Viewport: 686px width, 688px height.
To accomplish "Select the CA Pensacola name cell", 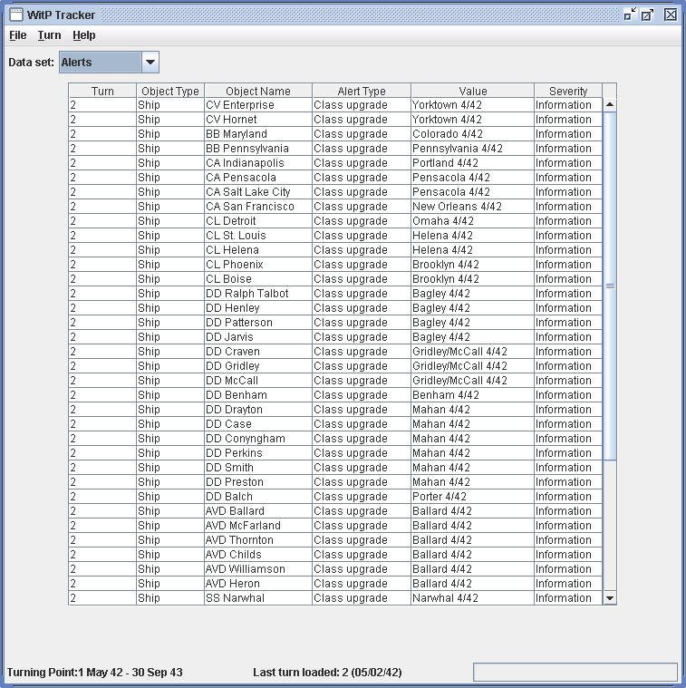I will 258,178.
